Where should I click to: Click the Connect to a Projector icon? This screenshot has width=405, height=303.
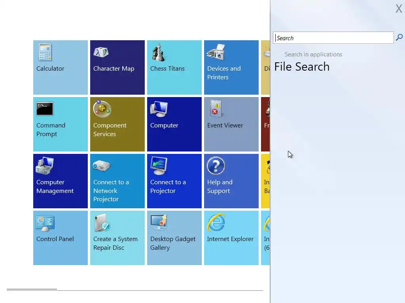click(159, 166)
